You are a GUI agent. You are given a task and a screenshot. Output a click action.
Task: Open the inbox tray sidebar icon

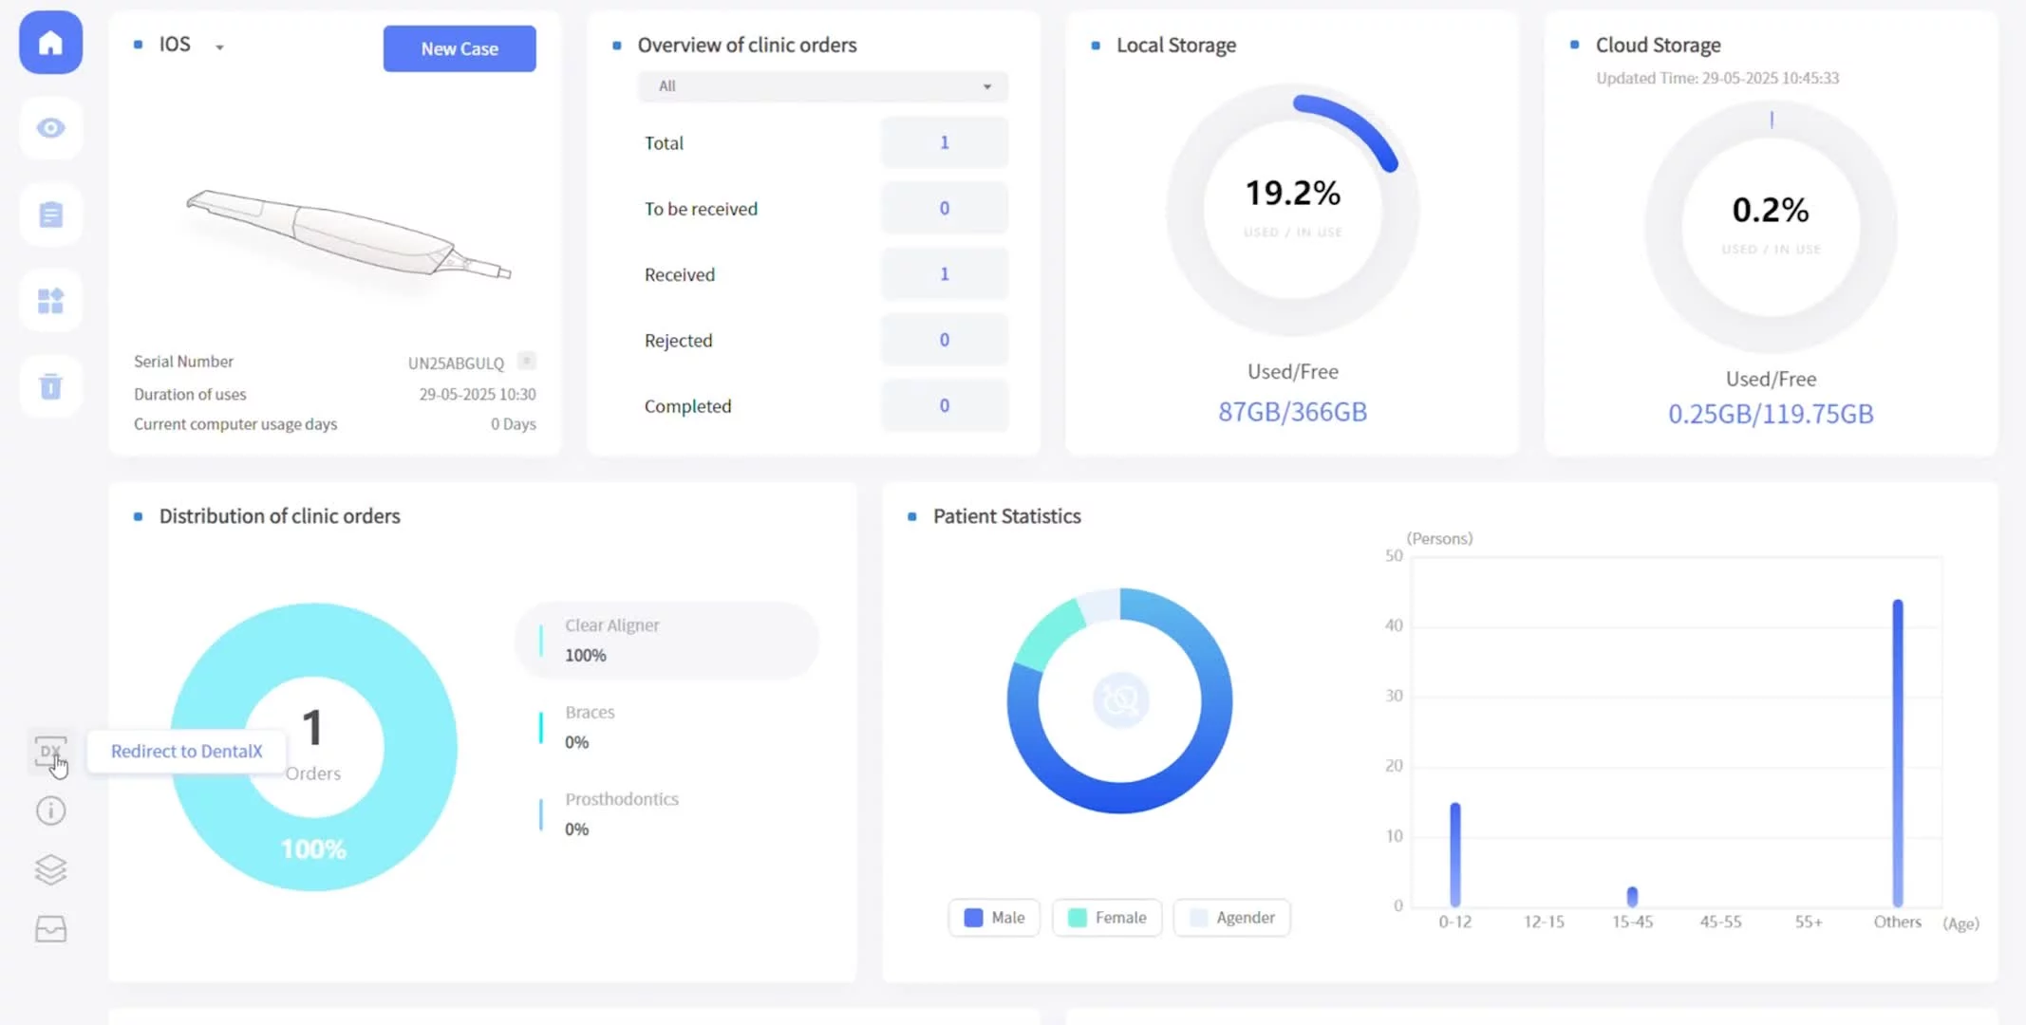pyautogui.click(x=50, y=928)
